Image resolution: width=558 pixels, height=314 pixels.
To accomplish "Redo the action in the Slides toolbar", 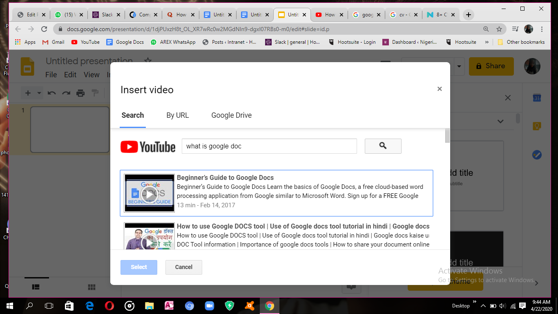I will click(66, 93).
